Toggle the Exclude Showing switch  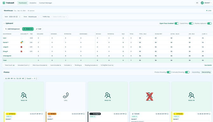tap(187, 72)
